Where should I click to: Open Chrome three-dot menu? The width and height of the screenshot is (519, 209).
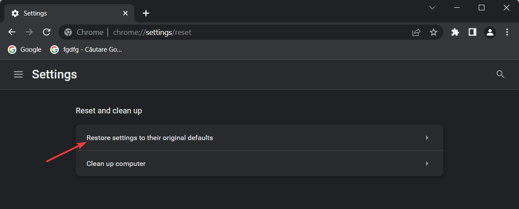click(507, 32)
